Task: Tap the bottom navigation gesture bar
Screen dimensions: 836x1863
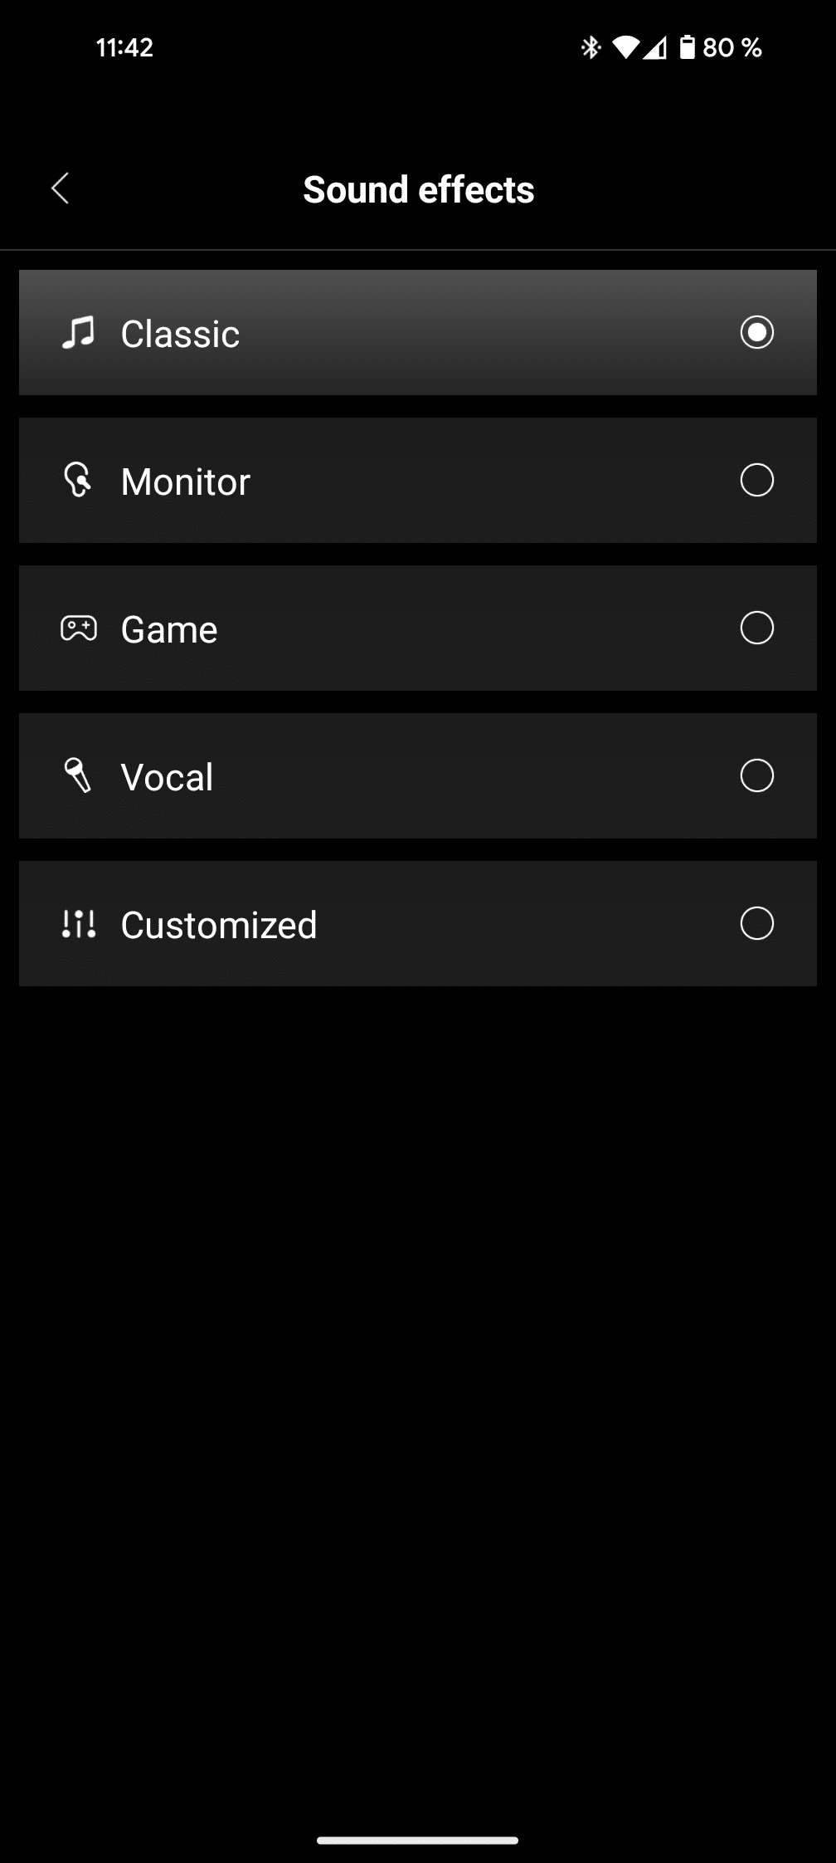Action: (418, 1841)
